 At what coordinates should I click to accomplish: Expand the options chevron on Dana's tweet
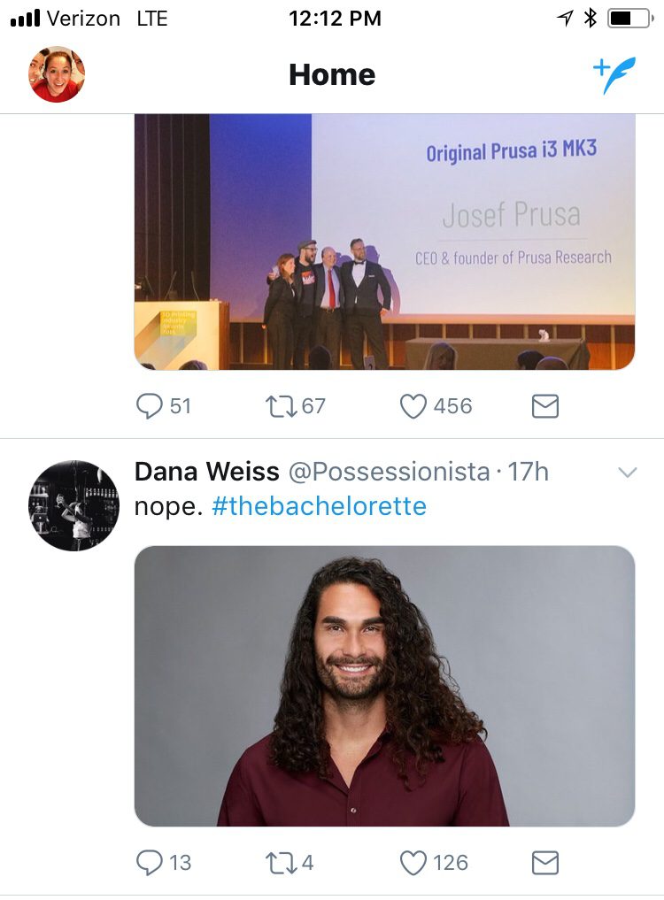pos(627,473)
